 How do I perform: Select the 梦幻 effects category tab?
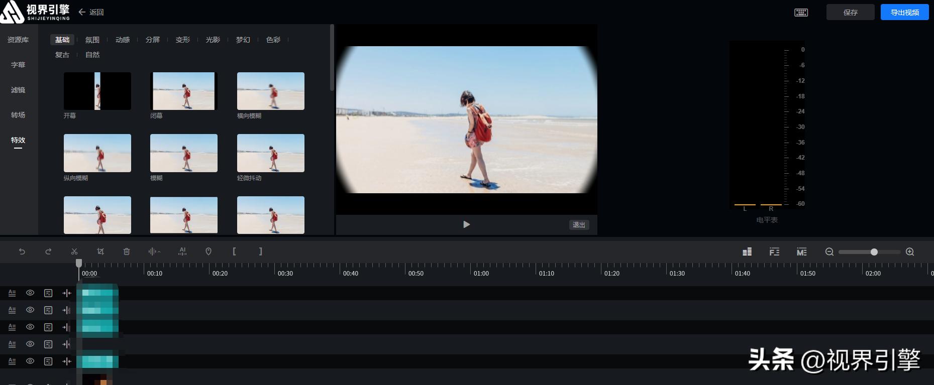[243, 40]
